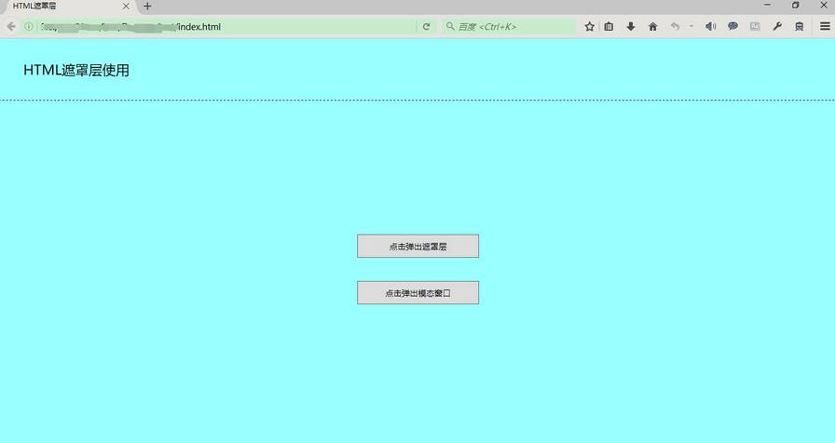Screen dimensions: 835x443
Task: Show site information icon in address bar
Action: tap(28, 27)
